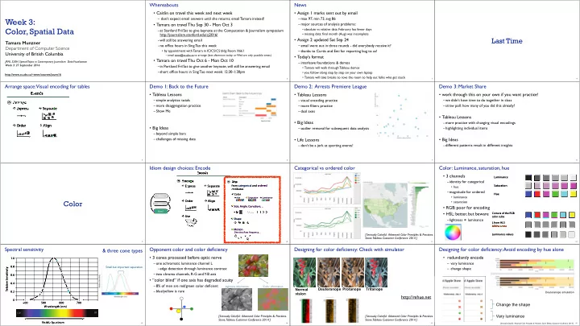Screen dimensions: 580x326
Task: Open the 'News' slide thumbnail
Action: 362,41
